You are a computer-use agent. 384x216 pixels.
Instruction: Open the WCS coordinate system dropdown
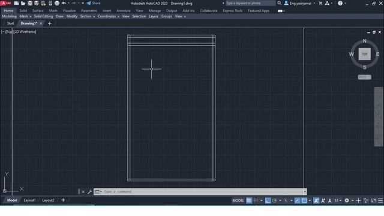[x=365, y=77]
